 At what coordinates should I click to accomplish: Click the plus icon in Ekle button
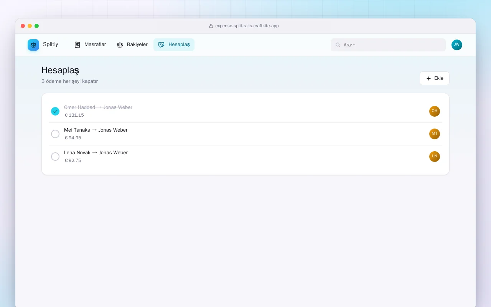(x=429, y=78)
